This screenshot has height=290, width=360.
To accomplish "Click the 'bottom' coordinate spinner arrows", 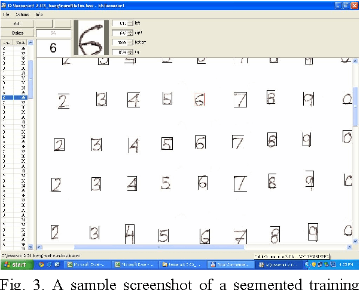I will (130, 43).
